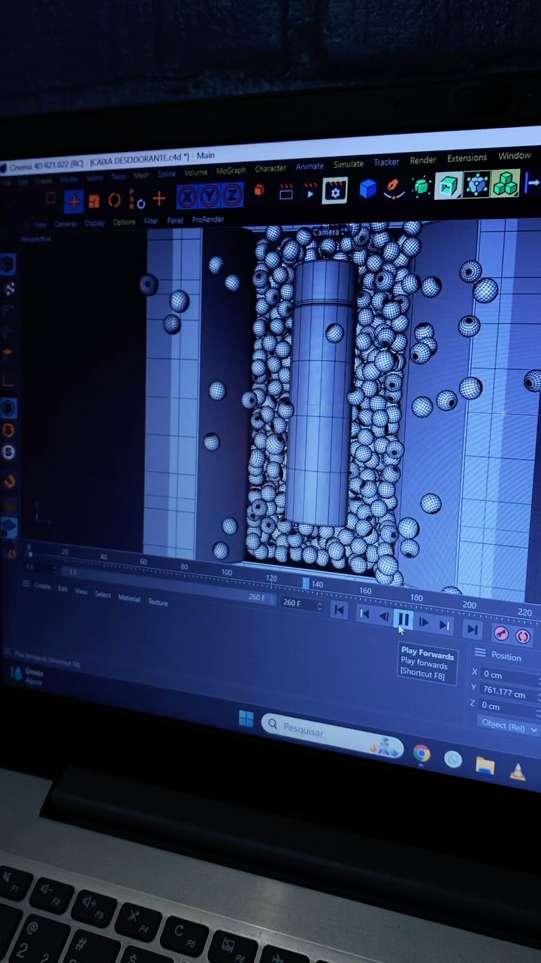
Task: Open the MoGraph Cloner icon
Action: [x=476, y=184]
